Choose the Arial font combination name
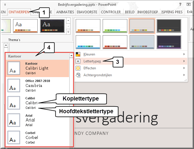The width and height of the screenshot is (194, 149). pyautogui.click(x=29, y=116)
